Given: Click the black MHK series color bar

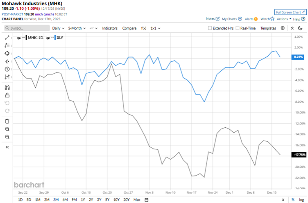Looking at the screenshot, I should click(26, 38).
